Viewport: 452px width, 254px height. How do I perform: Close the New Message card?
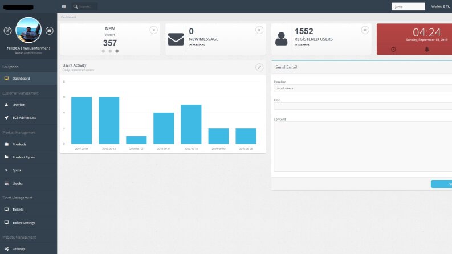259,30
